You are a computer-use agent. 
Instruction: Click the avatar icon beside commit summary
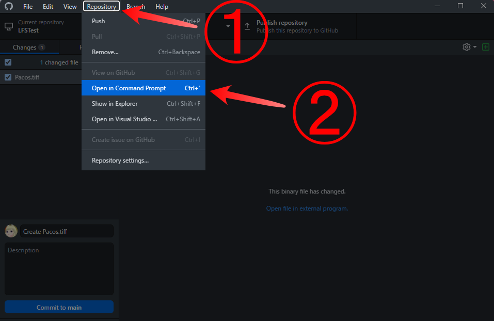point(10,231)
